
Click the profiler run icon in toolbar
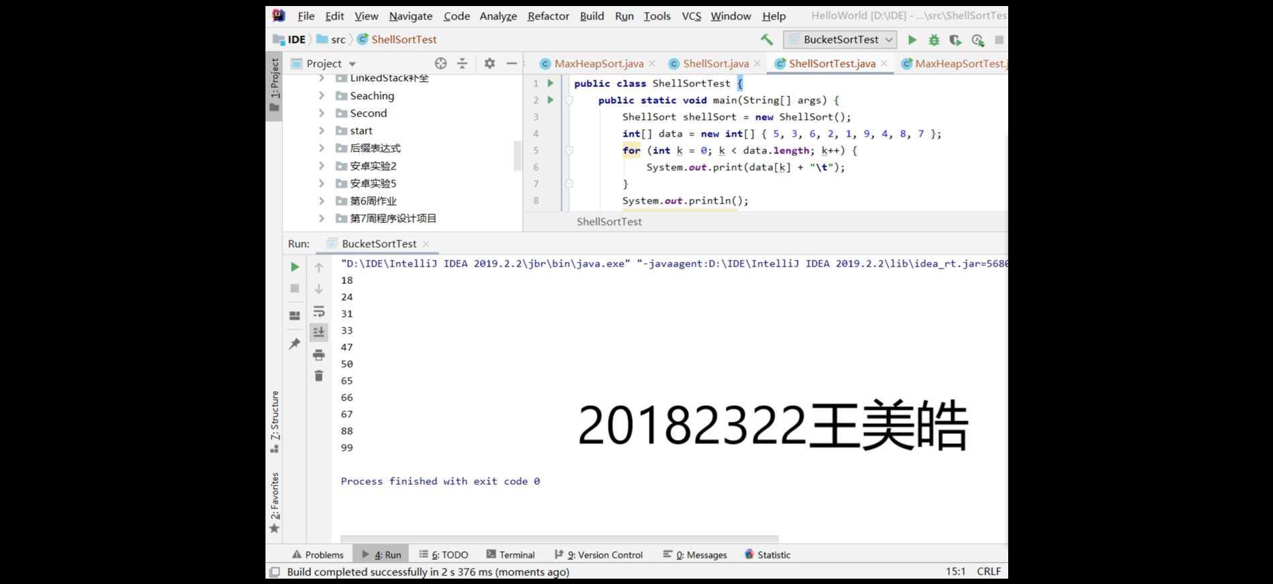coord(977,40)
